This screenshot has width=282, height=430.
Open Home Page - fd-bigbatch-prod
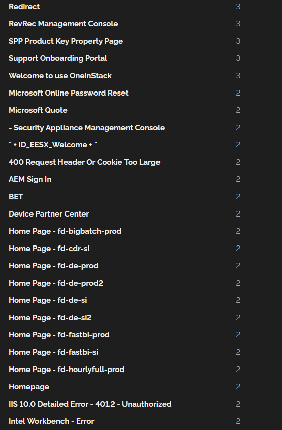65,231
